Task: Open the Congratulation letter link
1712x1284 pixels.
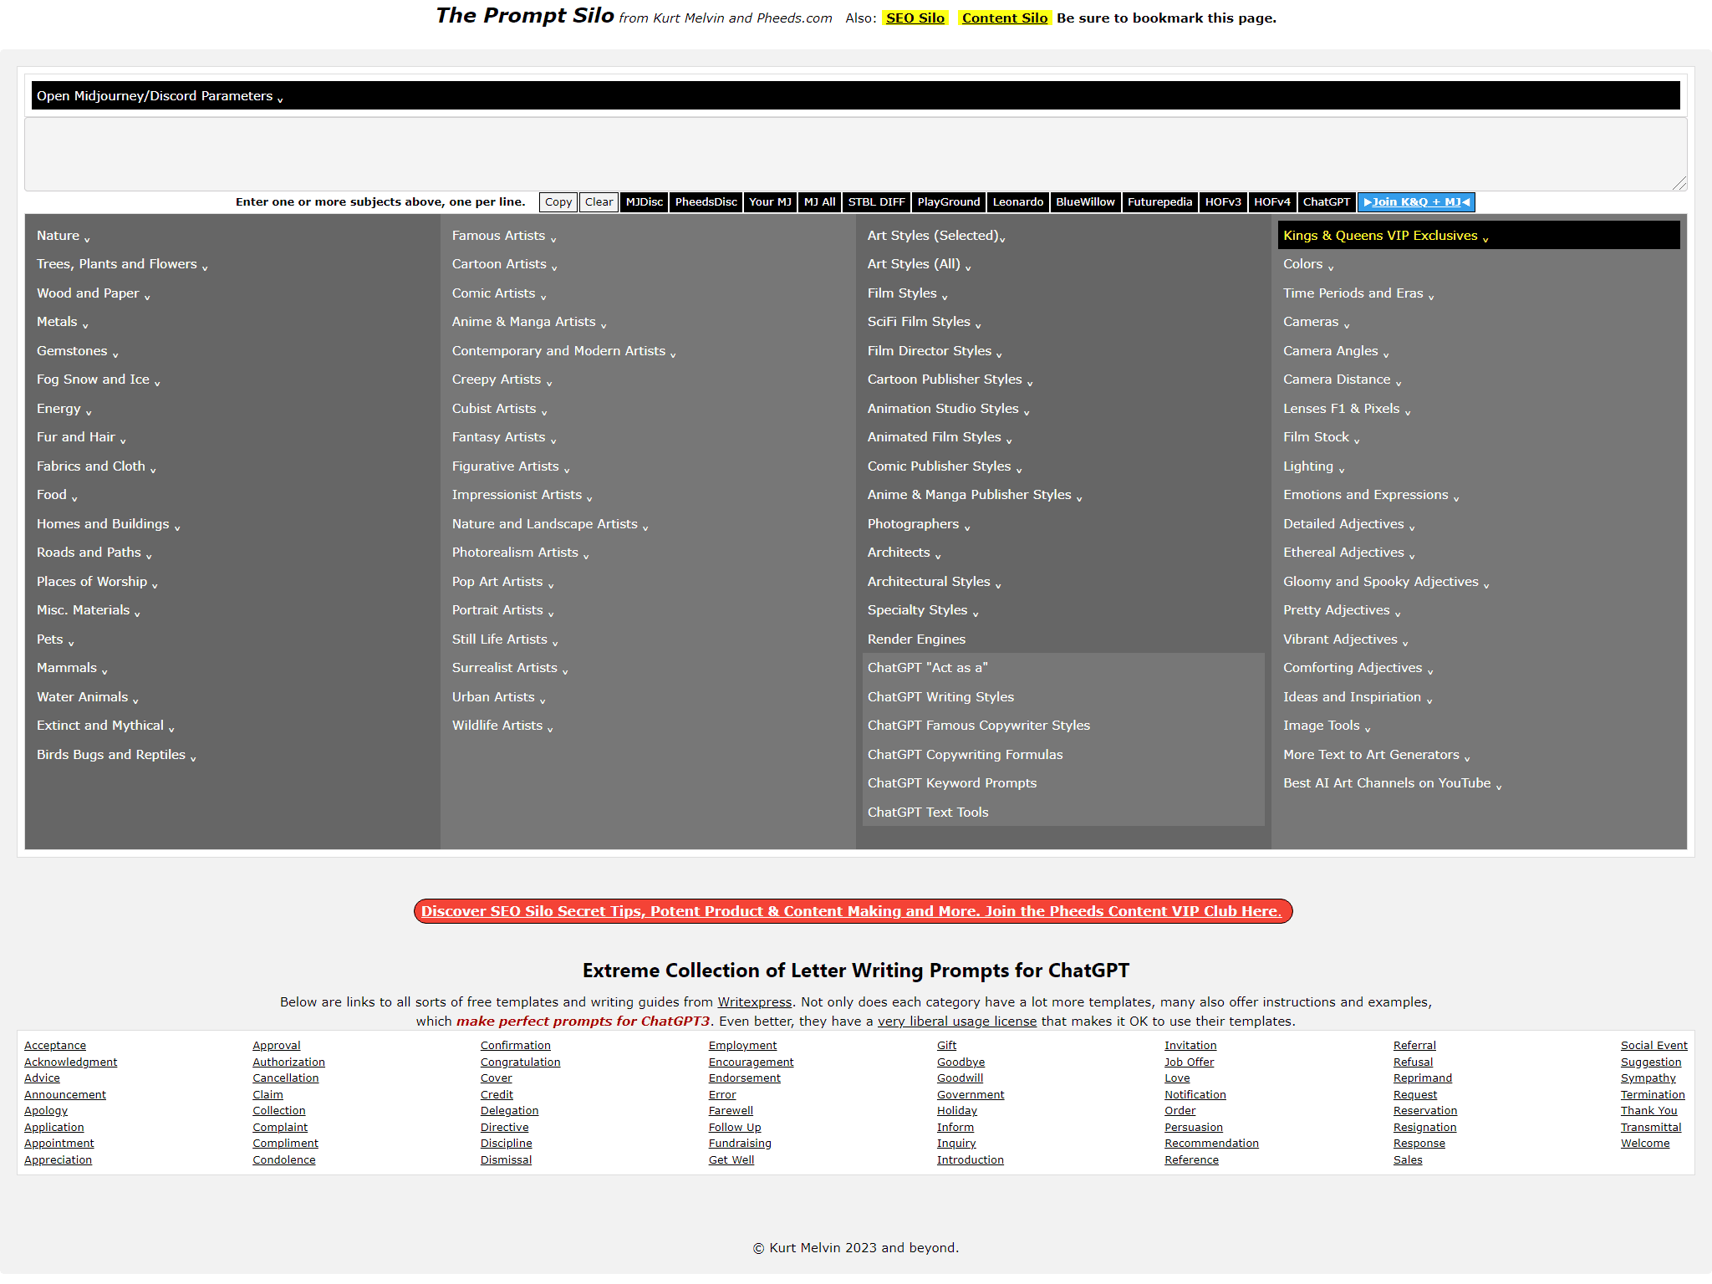Action: 520,1062
